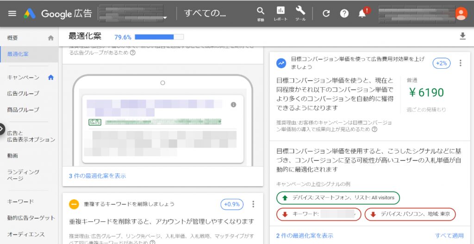Open the account selector dropdown arrow
The height and width of the screenshot is (244, 474).
165,18
